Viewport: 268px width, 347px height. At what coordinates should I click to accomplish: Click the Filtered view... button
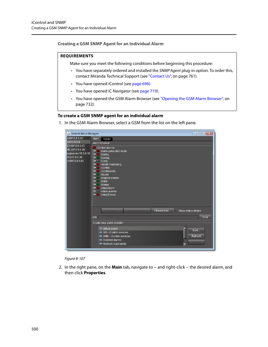click(162, 211)
